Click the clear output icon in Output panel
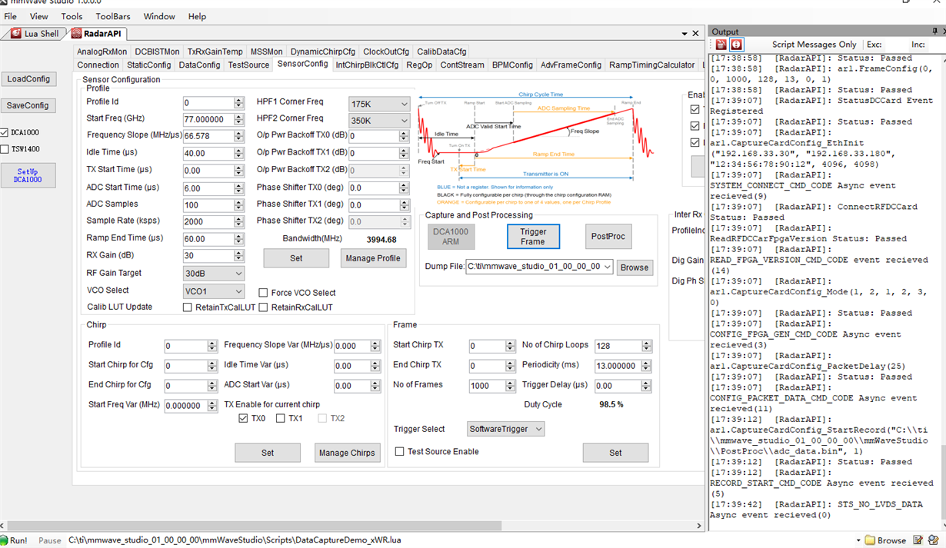 tap(721, 45)
